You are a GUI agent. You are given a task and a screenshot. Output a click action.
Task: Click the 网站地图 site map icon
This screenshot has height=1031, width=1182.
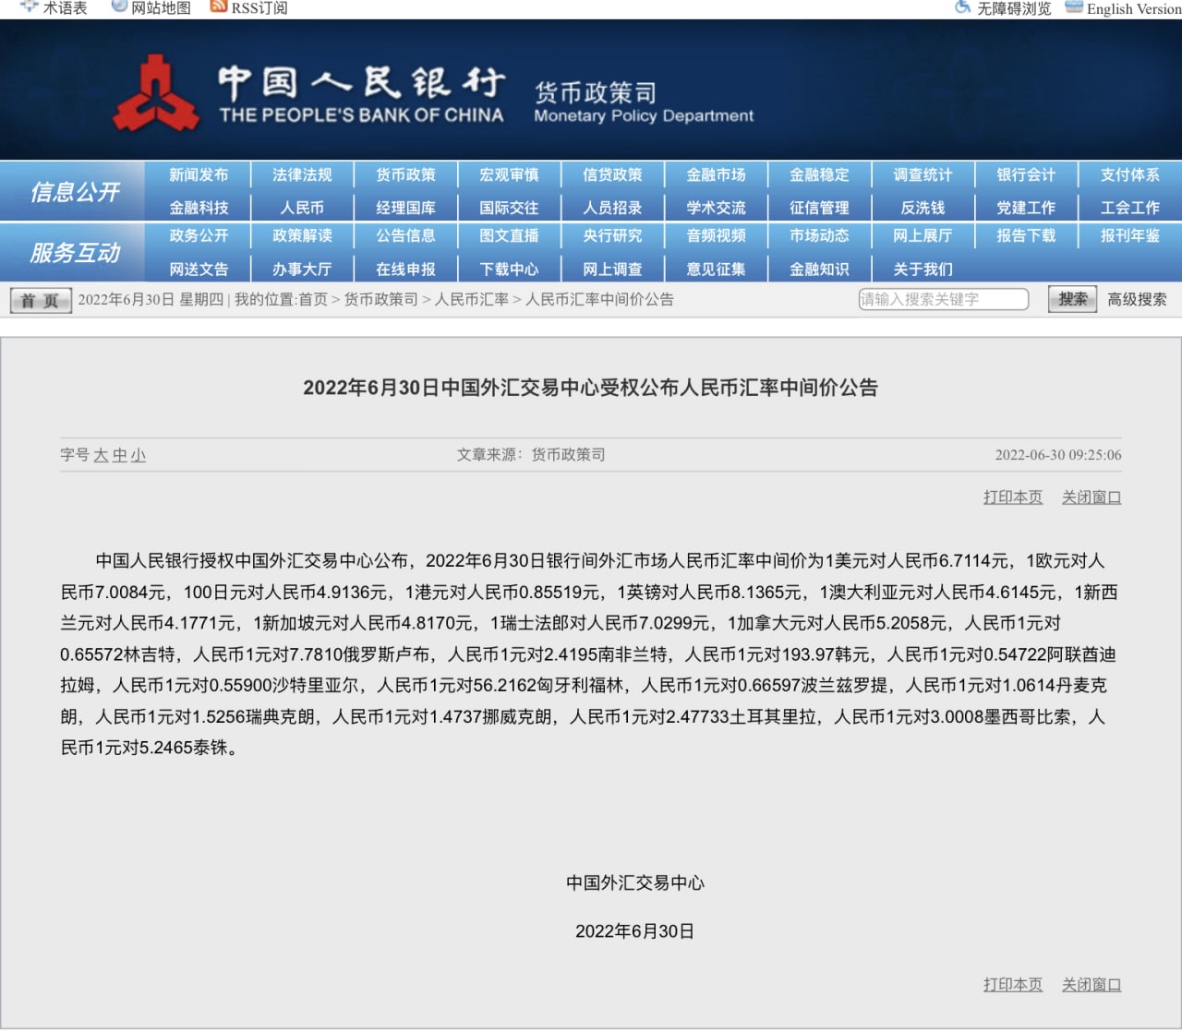(x=119, y=6)
